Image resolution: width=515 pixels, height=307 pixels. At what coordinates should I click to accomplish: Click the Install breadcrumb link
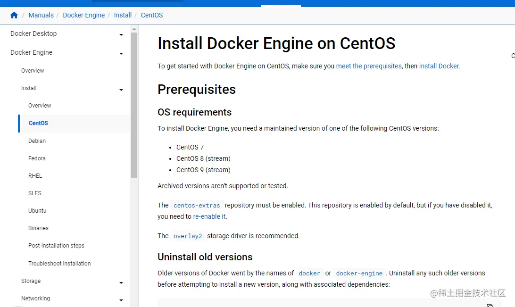click(123, 15)
